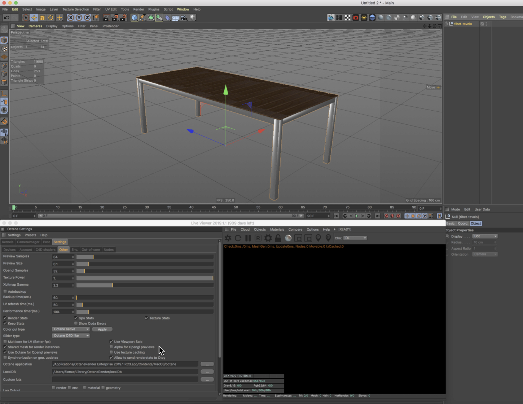Send scene and restart render in Live Viewer
This screenshot has height=404, width=523.
click(x=228, y=238)
